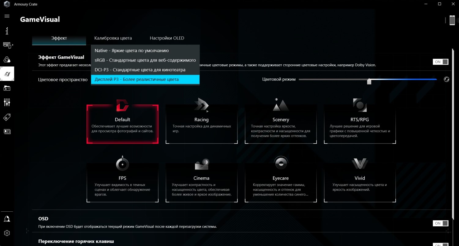Click the OSD section heading
The width and height of the screenshot is (459, 246).
[x=43, y=219]
